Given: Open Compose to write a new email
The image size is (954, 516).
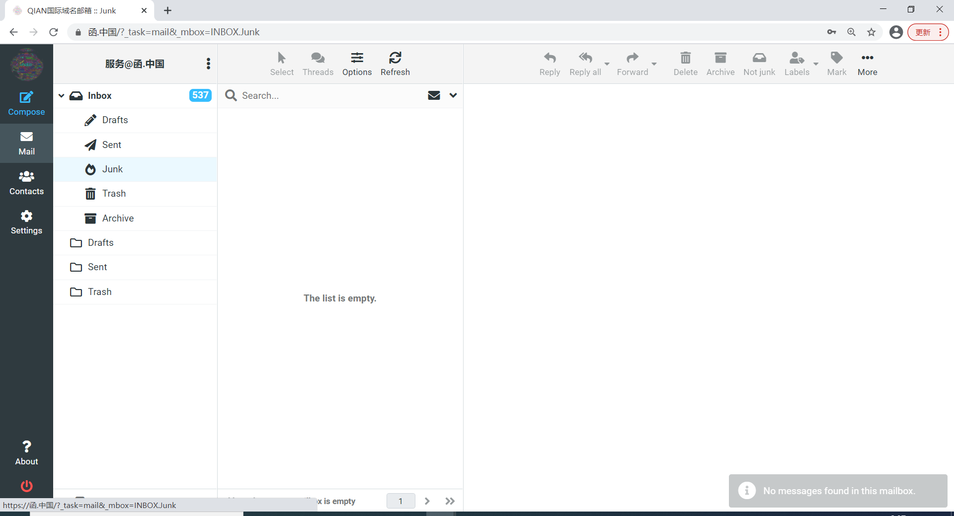Looking at the screenshot, I should [26, 103].
